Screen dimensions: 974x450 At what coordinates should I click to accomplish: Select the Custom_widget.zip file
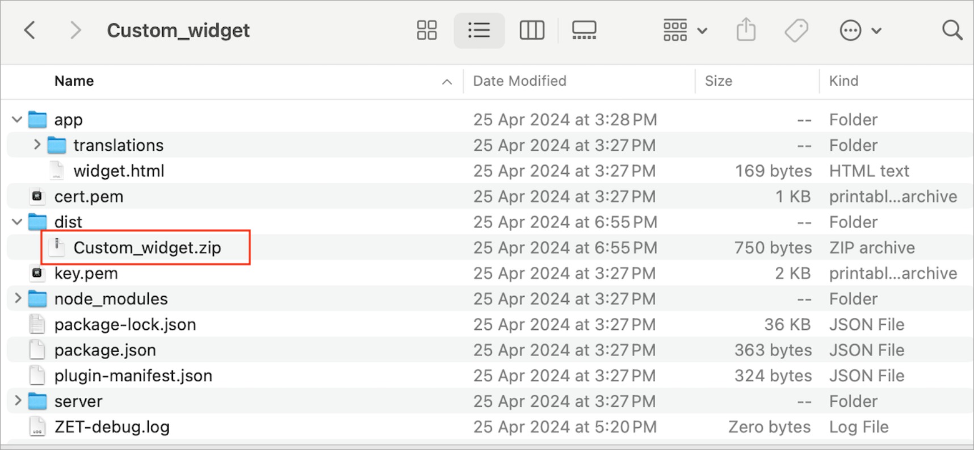pyautogui.click(x=147, y=248)
